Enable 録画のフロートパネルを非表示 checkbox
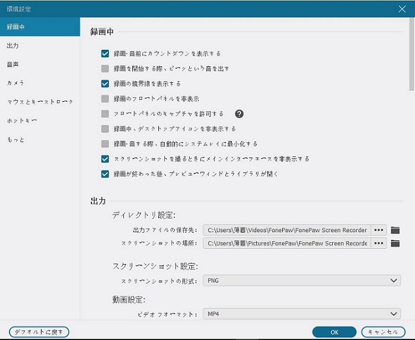This screenshot has height=340, width=415. point(105,99)
